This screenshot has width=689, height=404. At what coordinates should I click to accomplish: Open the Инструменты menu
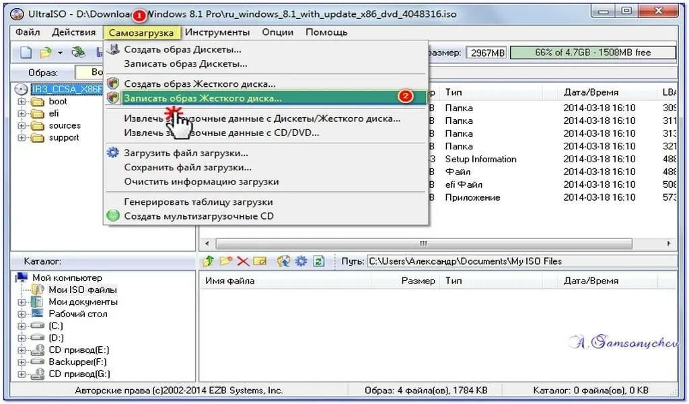[217, 32]
